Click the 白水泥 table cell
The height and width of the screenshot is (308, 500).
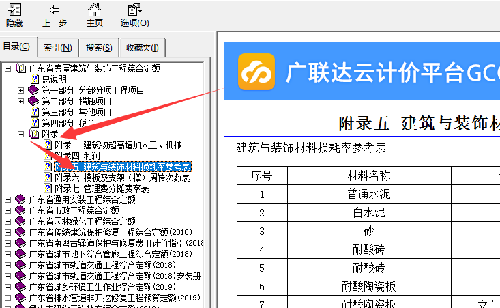369,212
